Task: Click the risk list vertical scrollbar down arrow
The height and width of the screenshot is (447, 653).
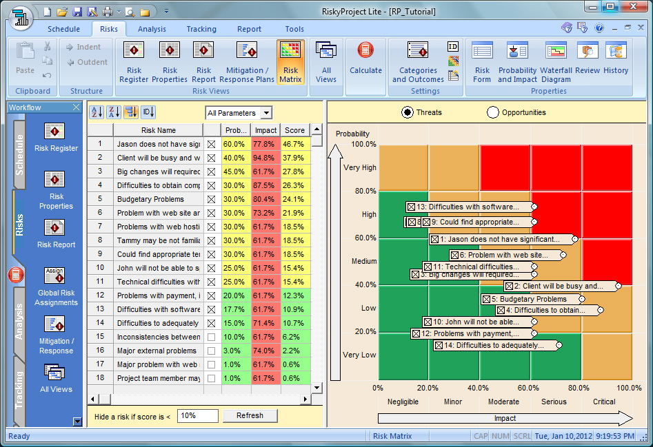Action: [317, 388]
